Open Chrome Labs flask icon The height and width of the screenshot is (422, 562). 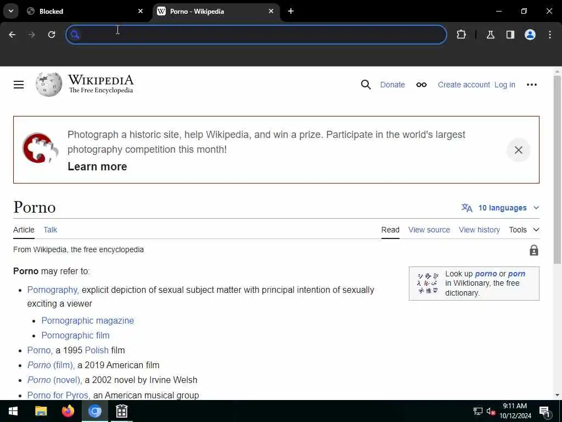(491, 35)
